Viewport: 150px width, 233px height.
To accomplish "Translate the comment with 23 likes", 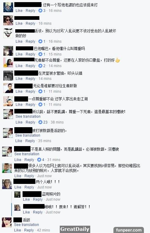I will (x=28, y=116).
